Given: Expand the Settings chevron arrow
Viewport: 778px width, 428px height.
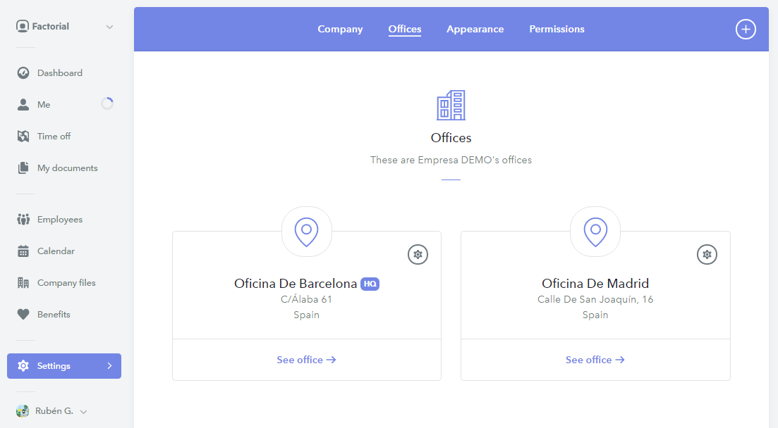Looking at the screenshot, I should pos(109,365).
